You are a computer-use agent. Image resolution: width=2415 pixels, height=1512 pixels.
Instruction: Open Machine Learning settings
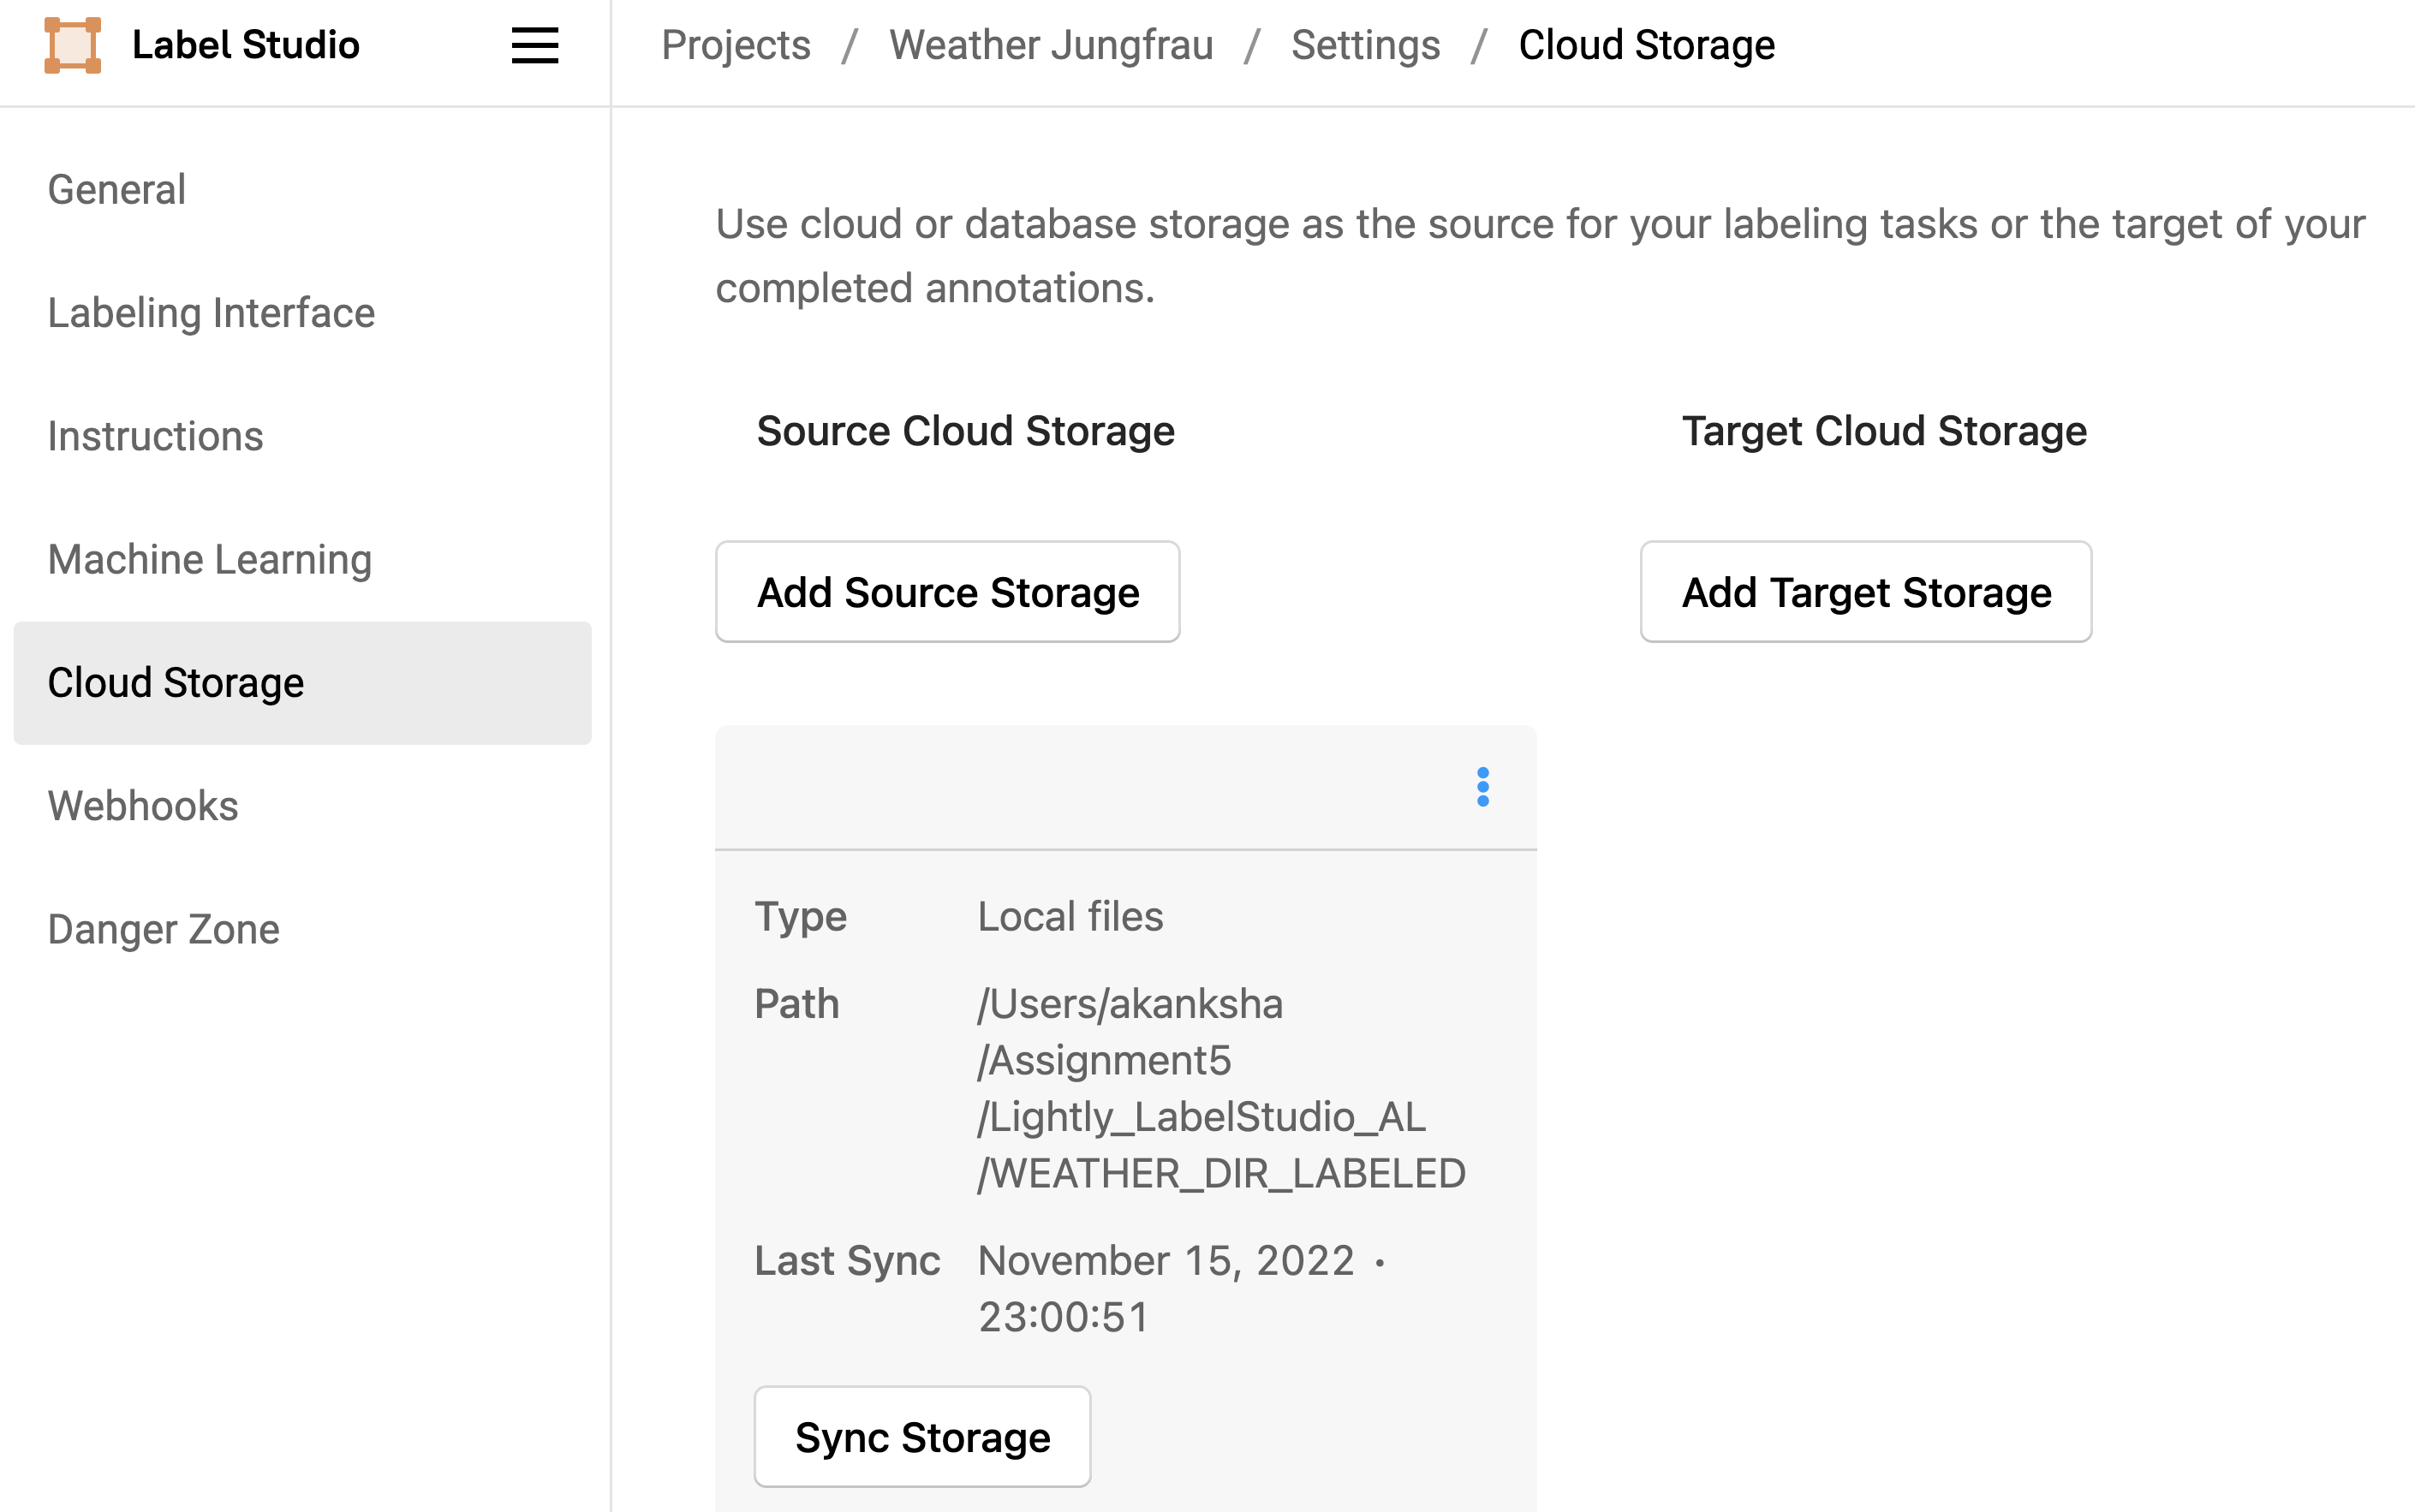click(x=302, y=560)
